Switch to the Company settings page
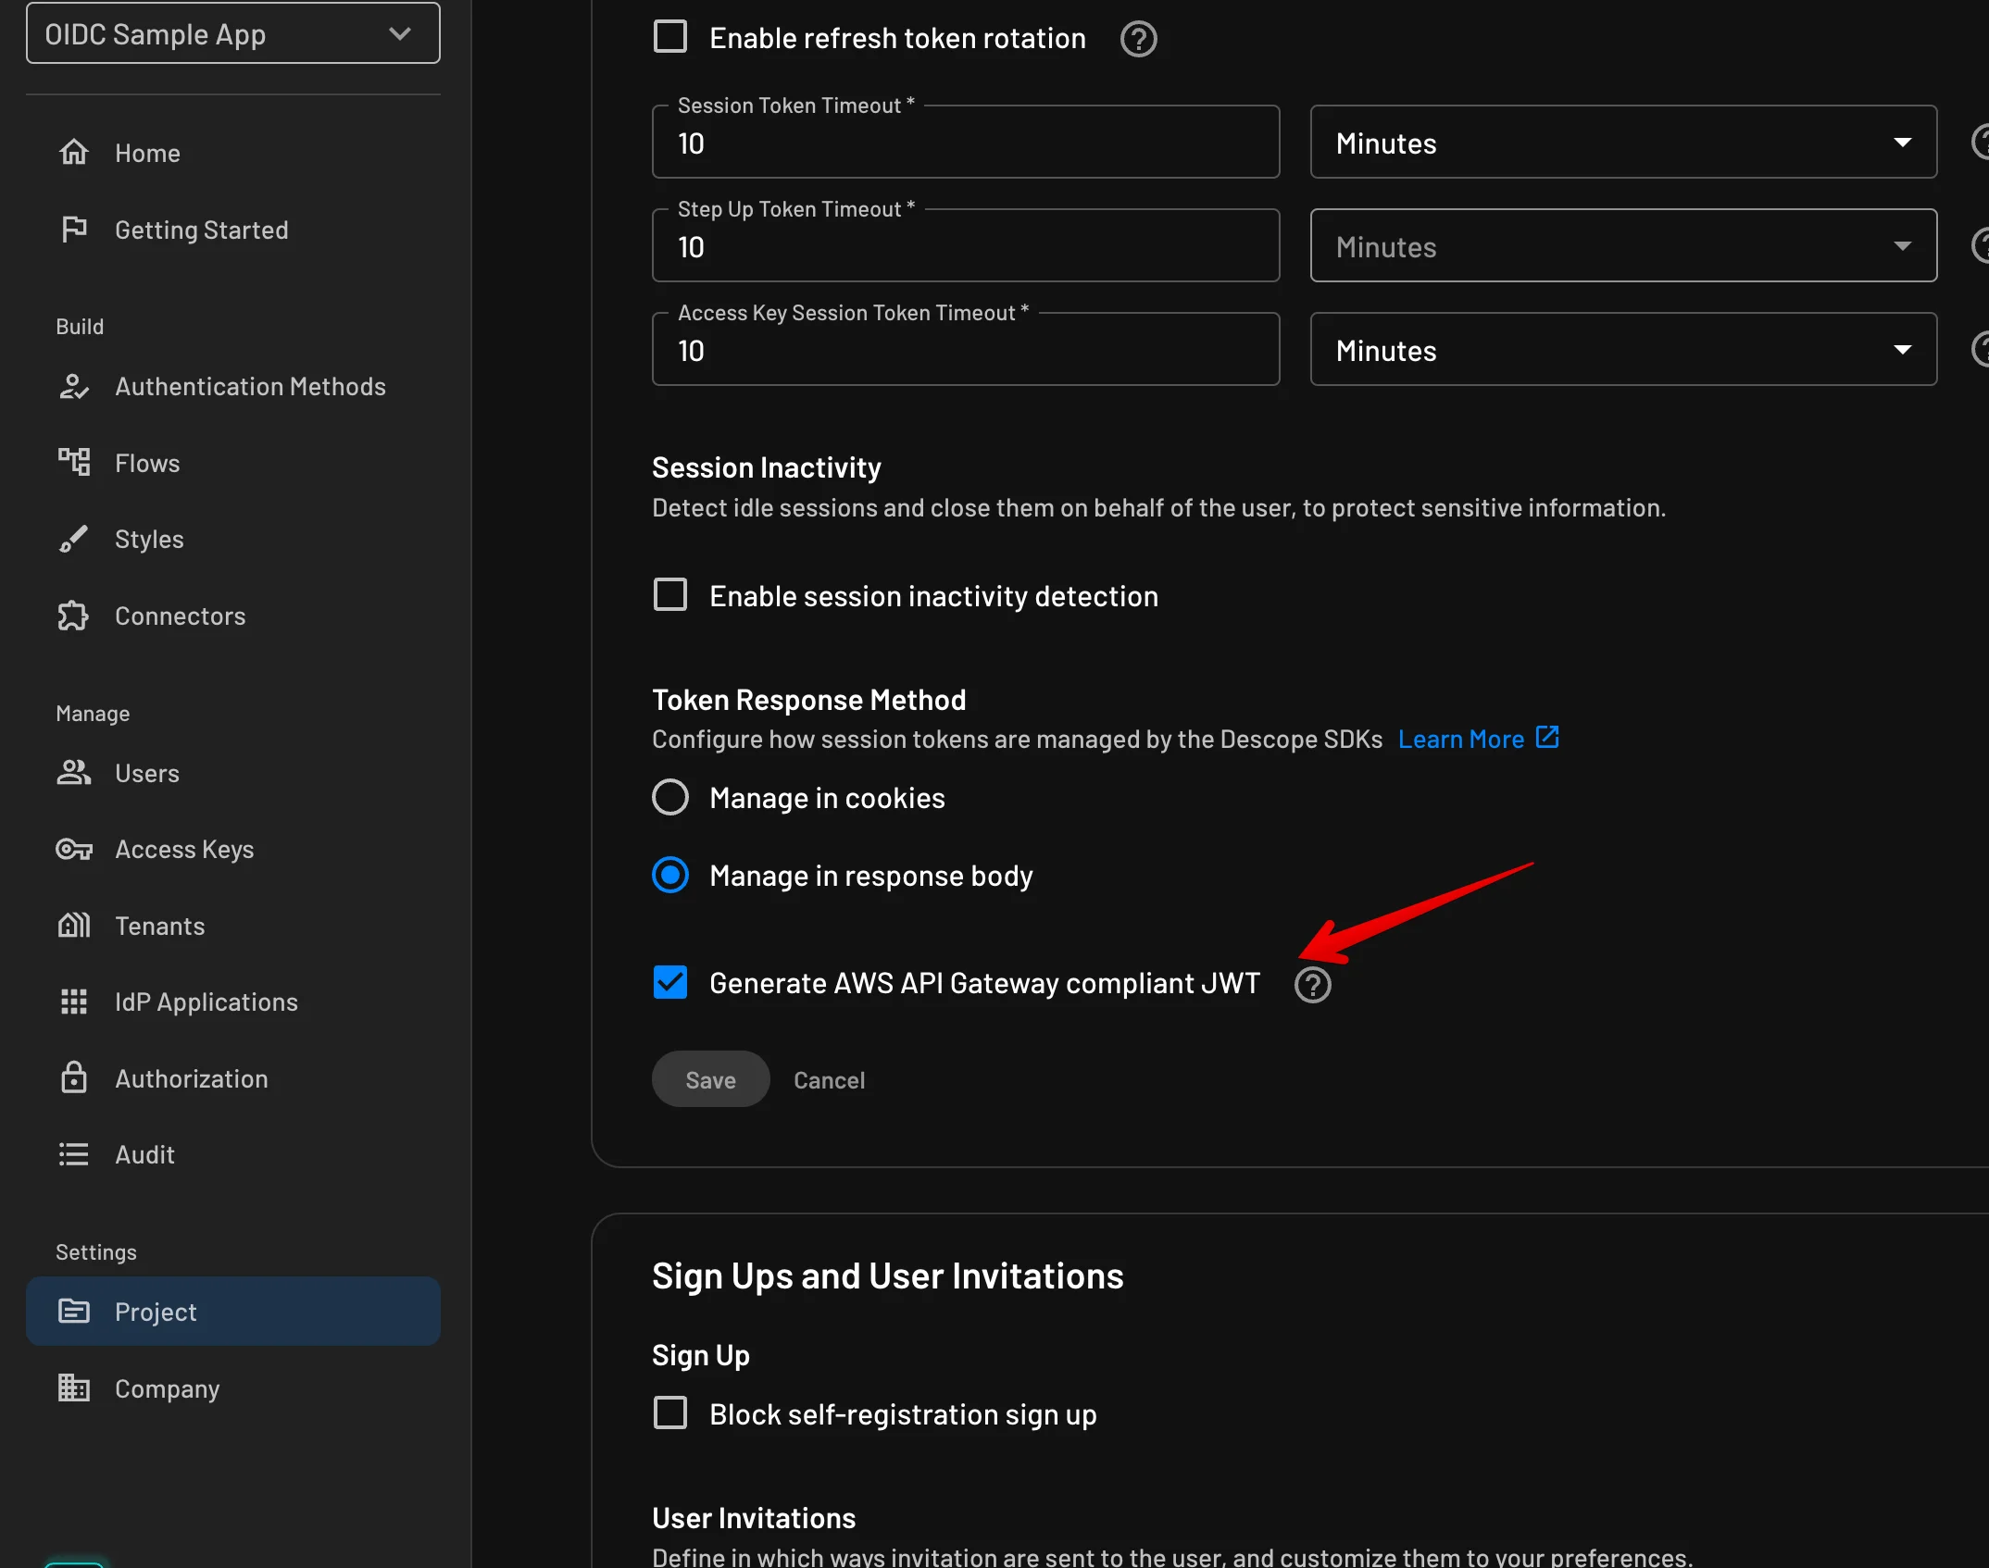 tap(167, 1388)
